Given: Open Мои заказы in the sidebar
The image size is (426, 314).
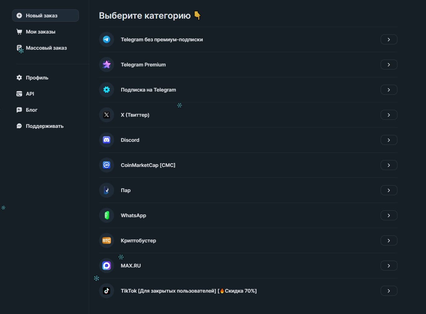Looking at the screenshot, I should coord(40,32).
